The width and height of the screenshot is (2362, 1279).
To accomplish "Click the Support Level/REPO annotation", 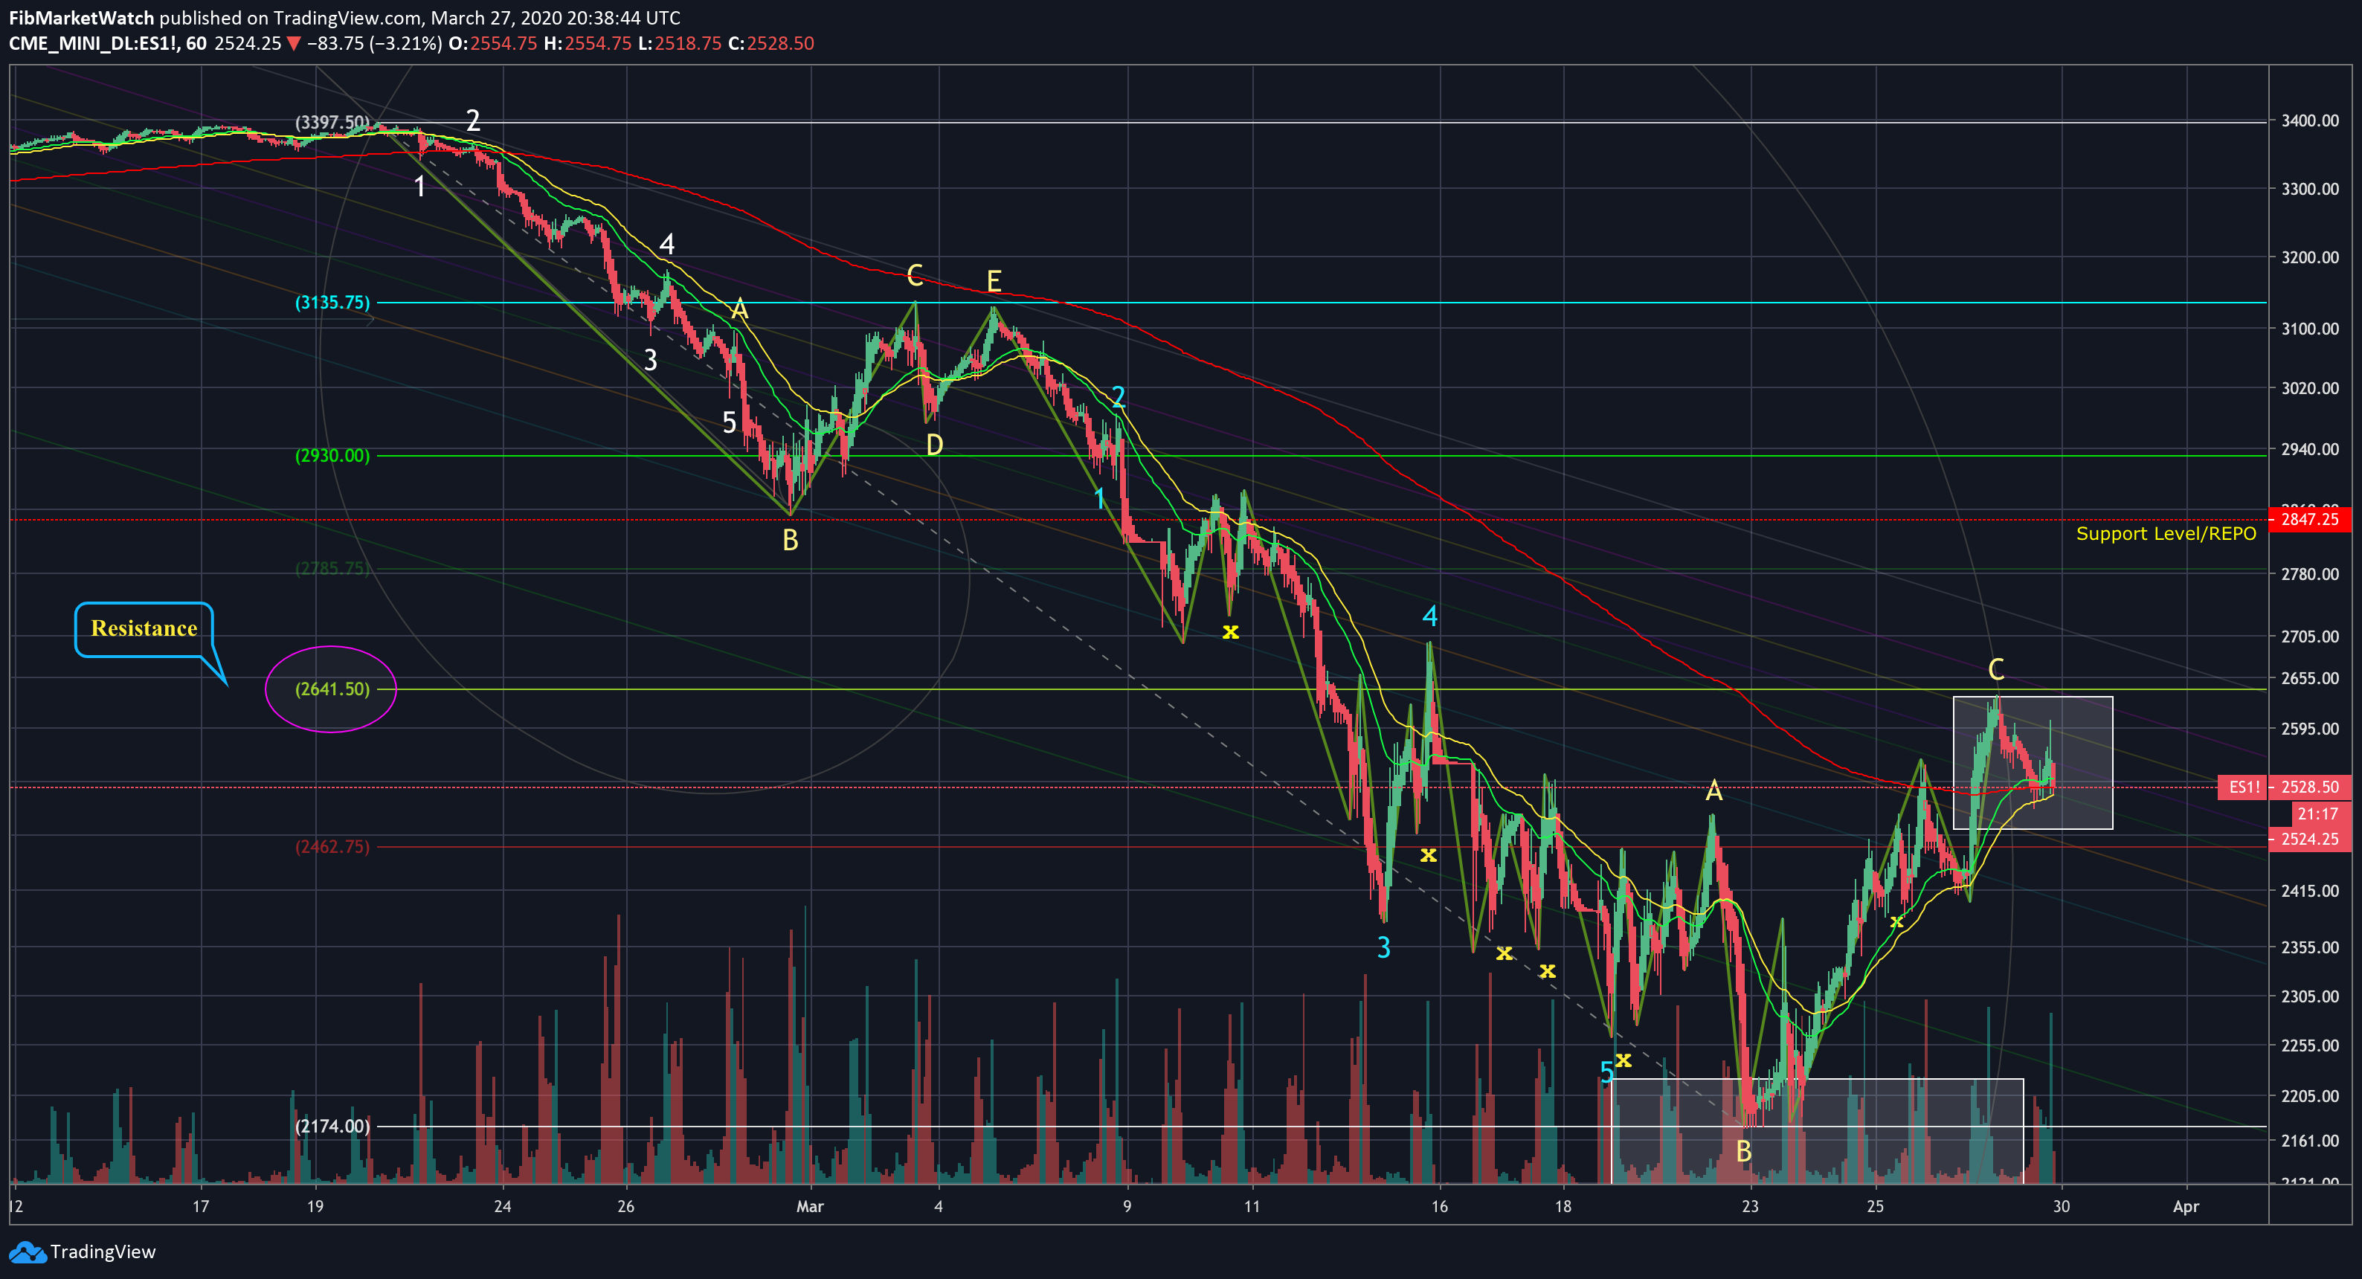I will click(x=2166, y=534).
